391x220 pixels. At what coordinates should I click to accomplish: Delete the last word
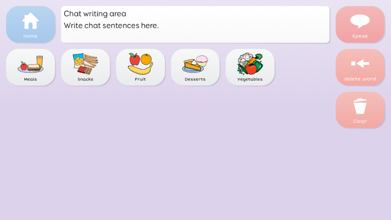coord(360,67)
